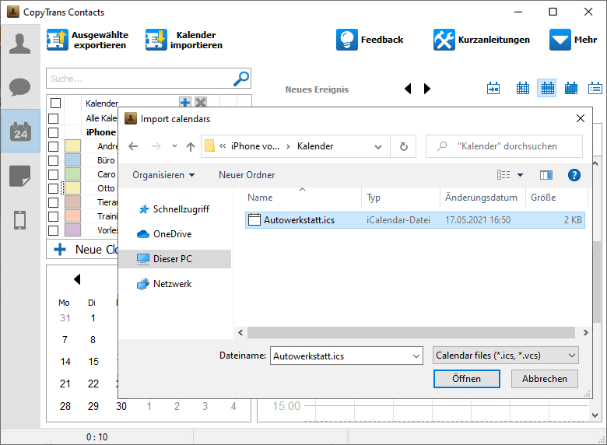Delete calendar with the X icon
This screenshot has height=445, width=607.
coord(201,102)
